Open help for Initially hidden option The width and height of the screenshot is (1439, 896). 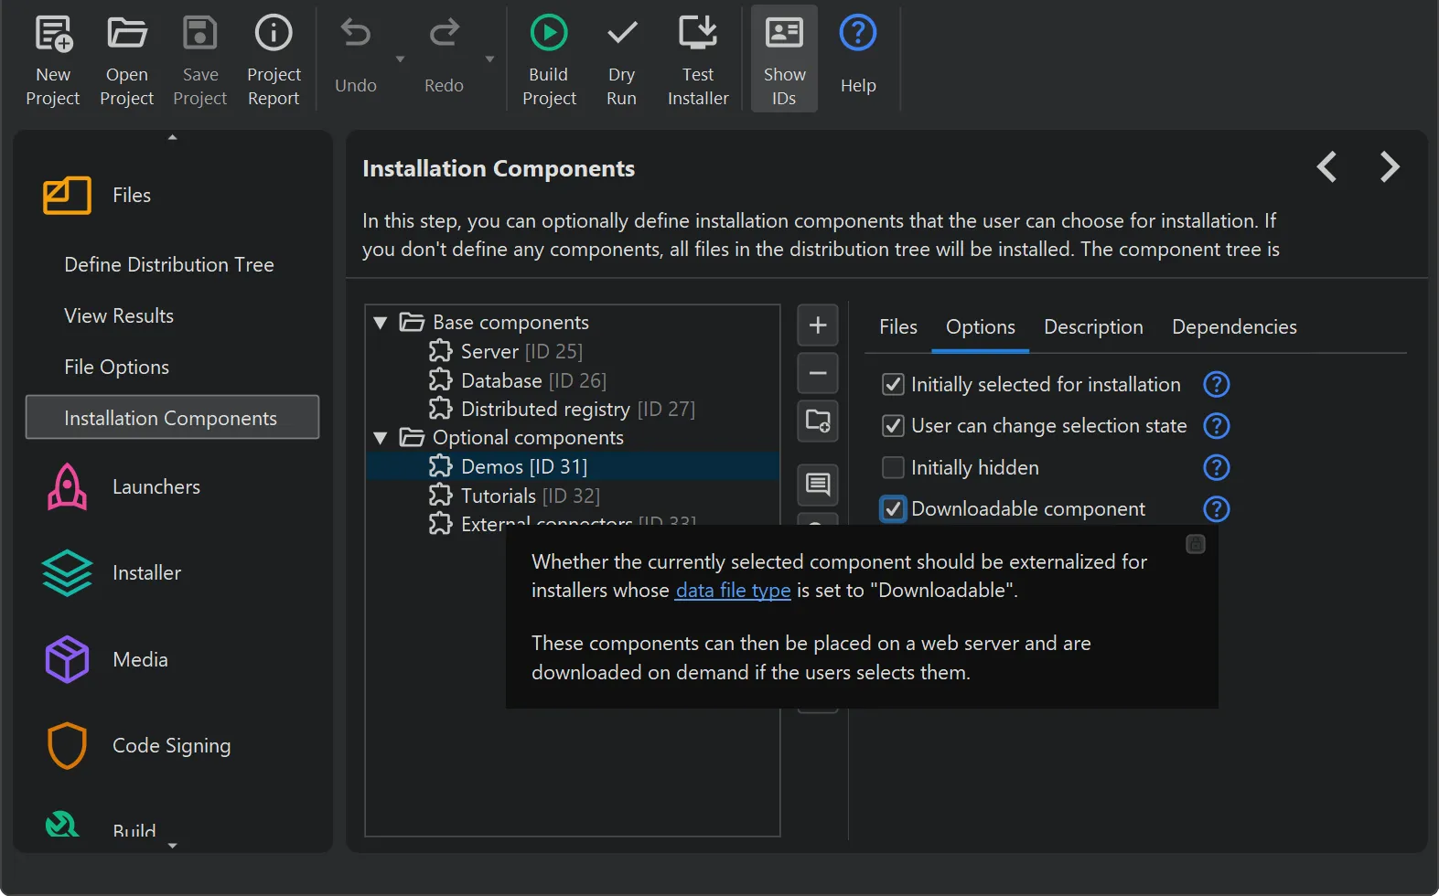(1216, 468)
